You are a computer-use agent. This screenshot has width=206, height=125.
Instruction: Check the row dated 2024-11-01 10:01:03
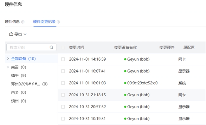63,83
